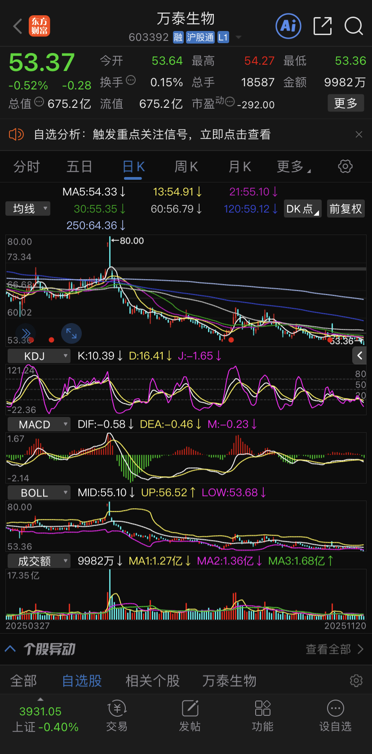Screen dimensions: 372x754
Task: Open chart settings gear icon
Action: tap(345, 166)
